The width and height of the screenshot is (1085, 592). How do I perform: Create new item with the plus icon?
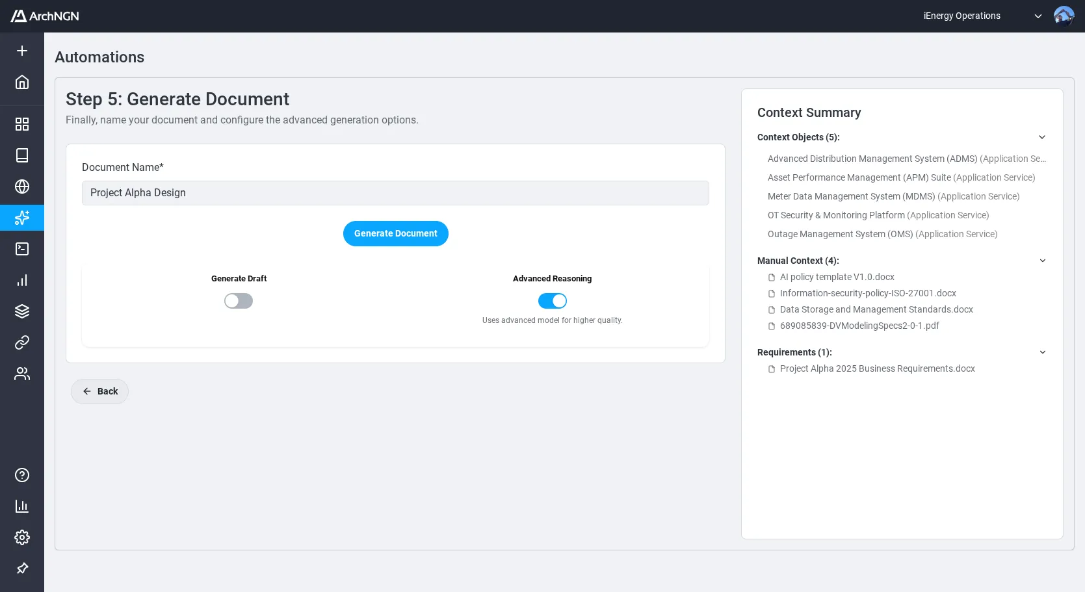coord(22,51)
